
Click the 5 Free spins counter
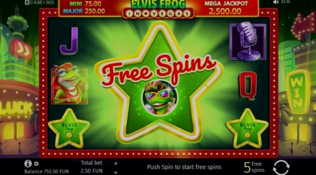(x=254, y=167)
